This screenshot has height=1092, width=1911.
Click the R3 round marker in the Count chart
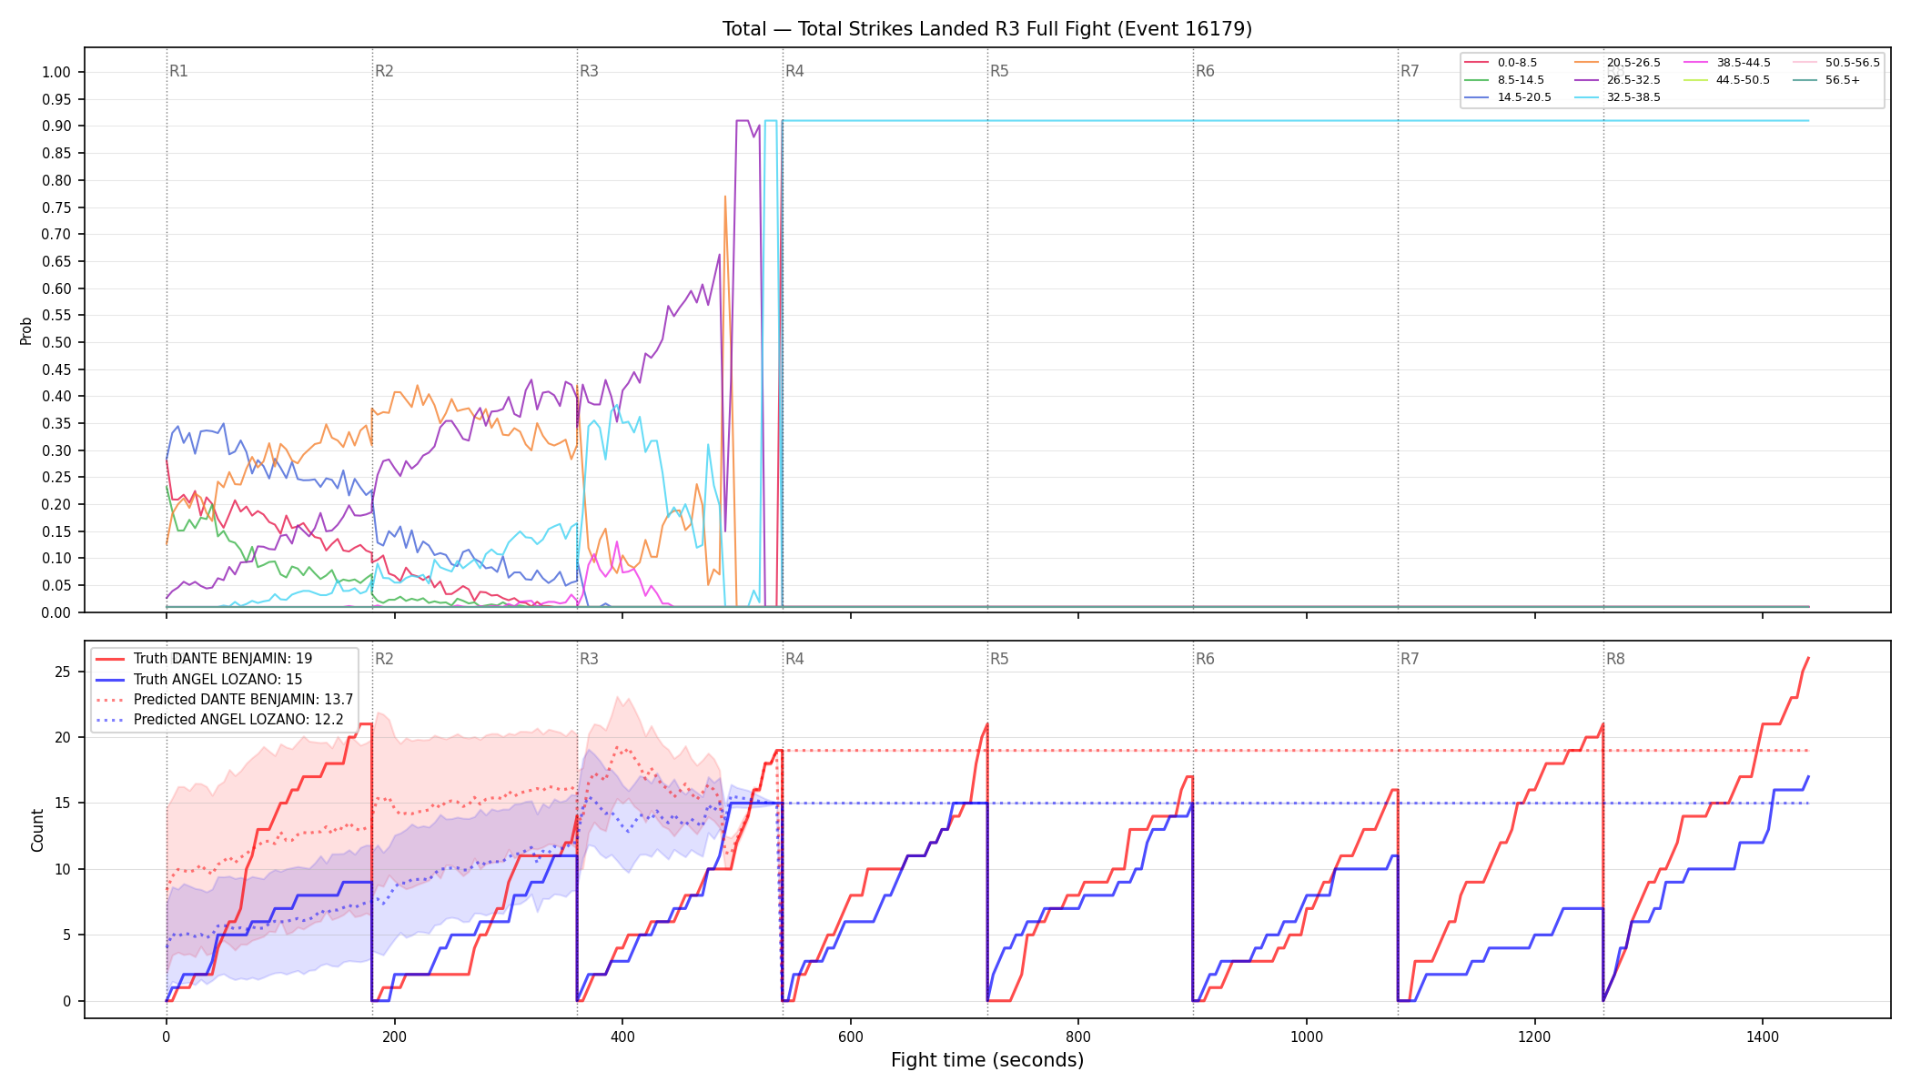coord(589,659)
